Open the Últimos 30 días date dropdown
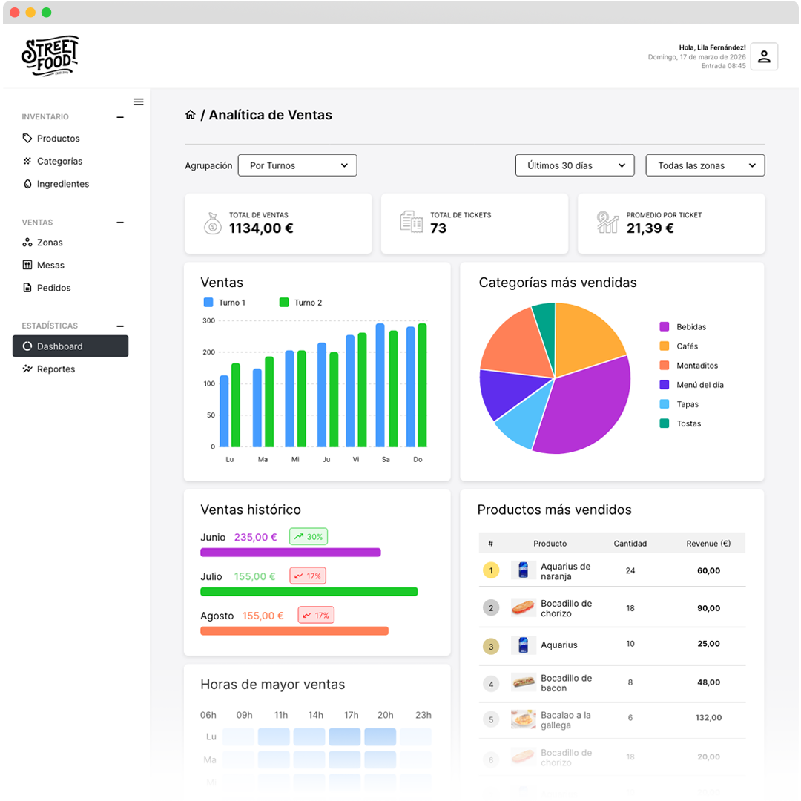Image resolution: width=801 pixels, height=801 pixels. tap(575, 165)
